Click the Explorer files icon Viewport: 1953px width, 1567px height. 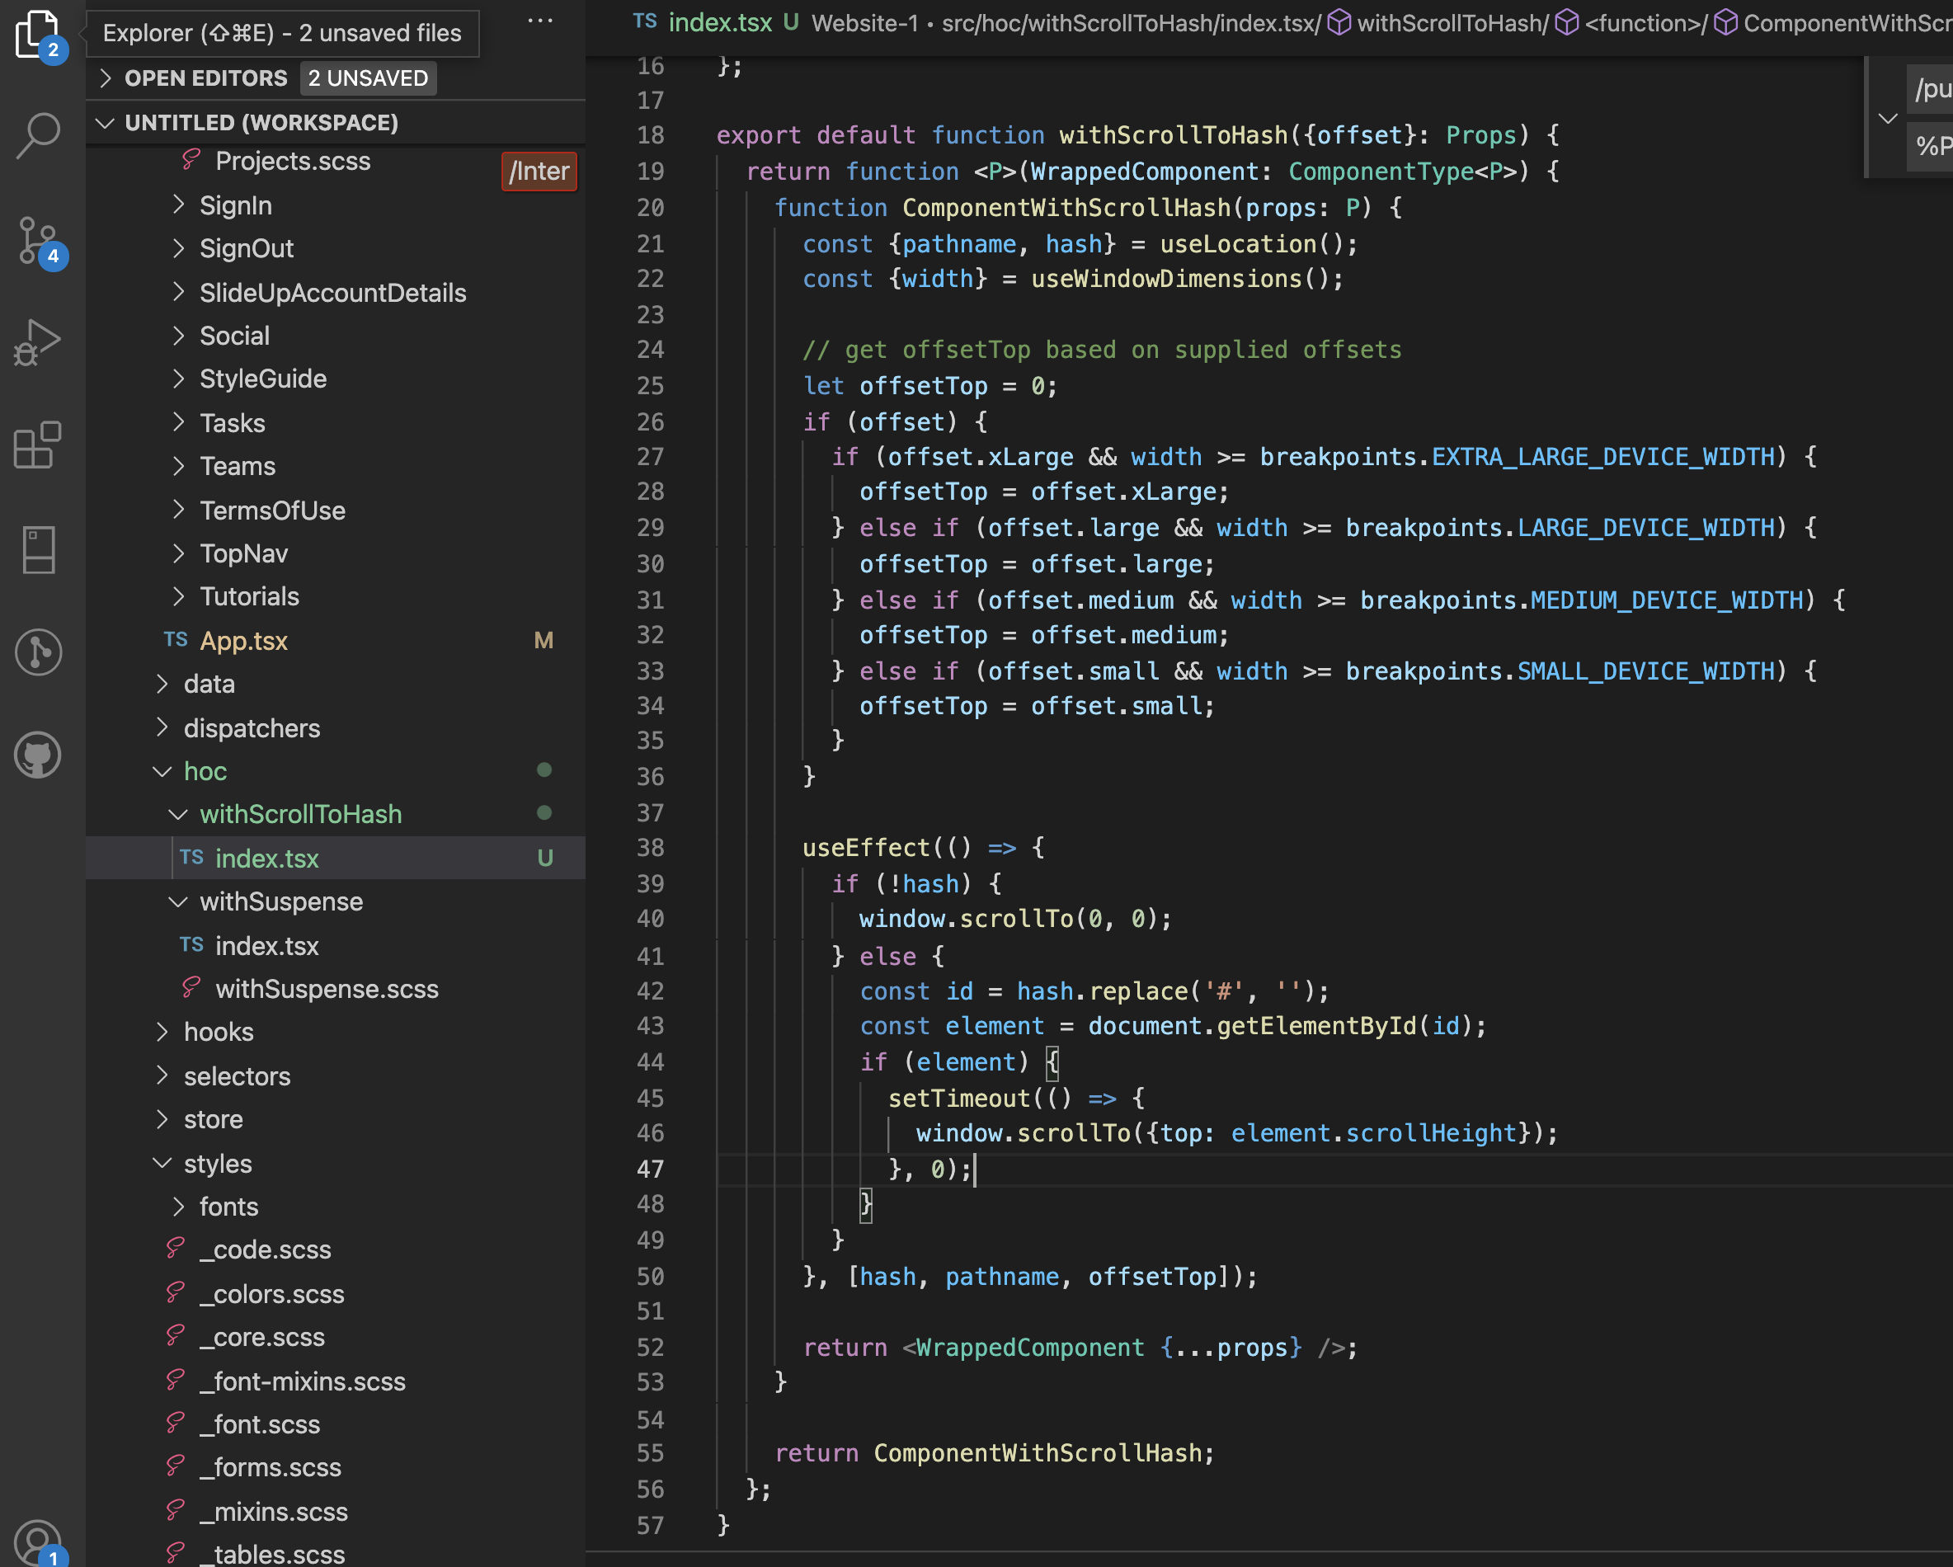[x=38, y=35]
